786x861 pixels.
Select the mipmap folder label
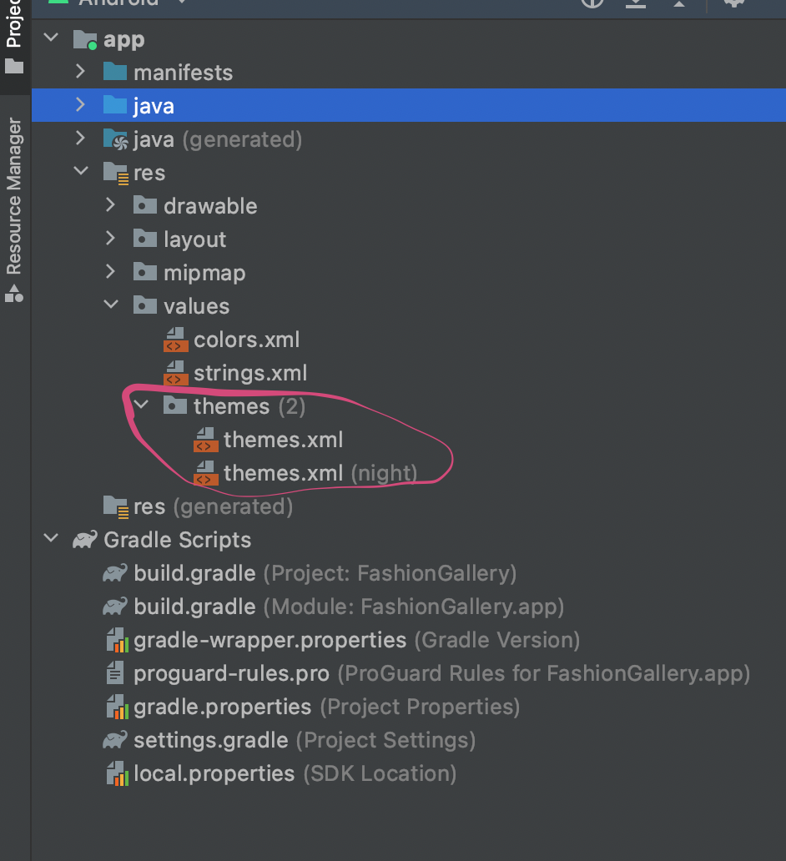(x=204, y=273)
